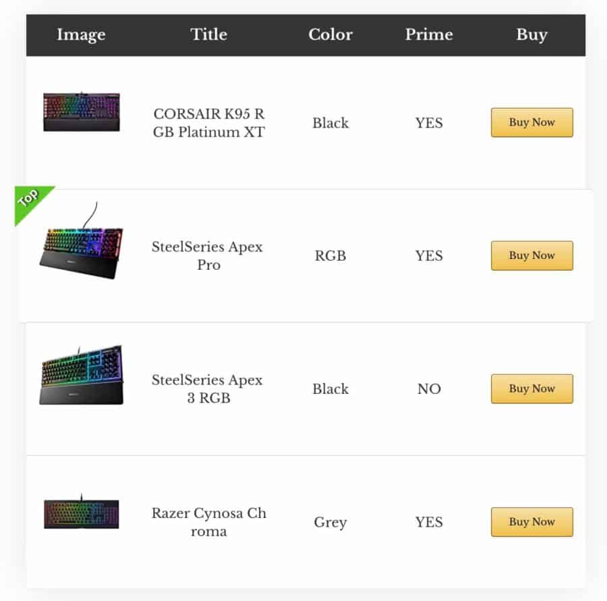This screenshot has width=607, height=601.
Task: Click the Buy column header
Action: tap(532, 35)
